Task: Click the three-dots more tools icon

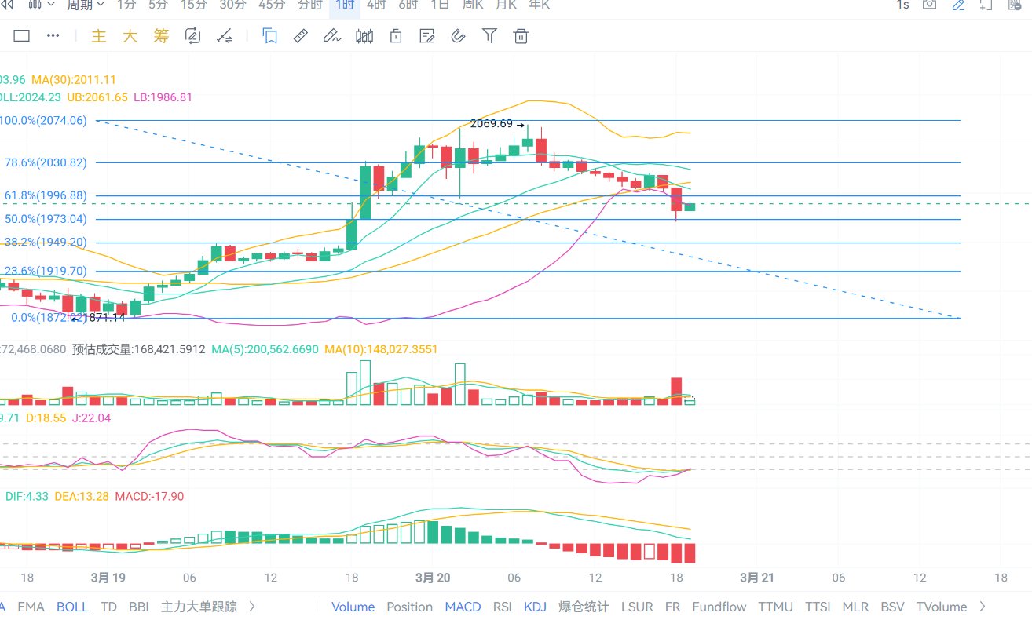Action: [x=53, y=36]
